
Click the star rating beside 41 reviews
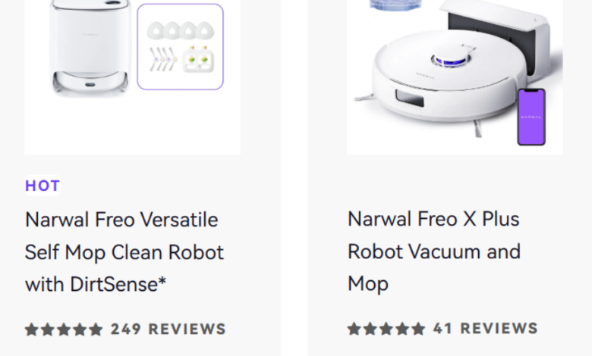pos(386,329)
